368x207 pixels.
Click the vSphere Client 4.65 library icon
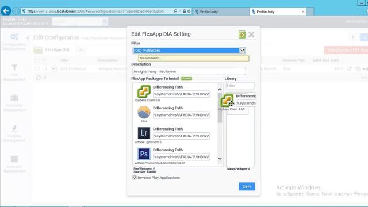click(227, 101)
